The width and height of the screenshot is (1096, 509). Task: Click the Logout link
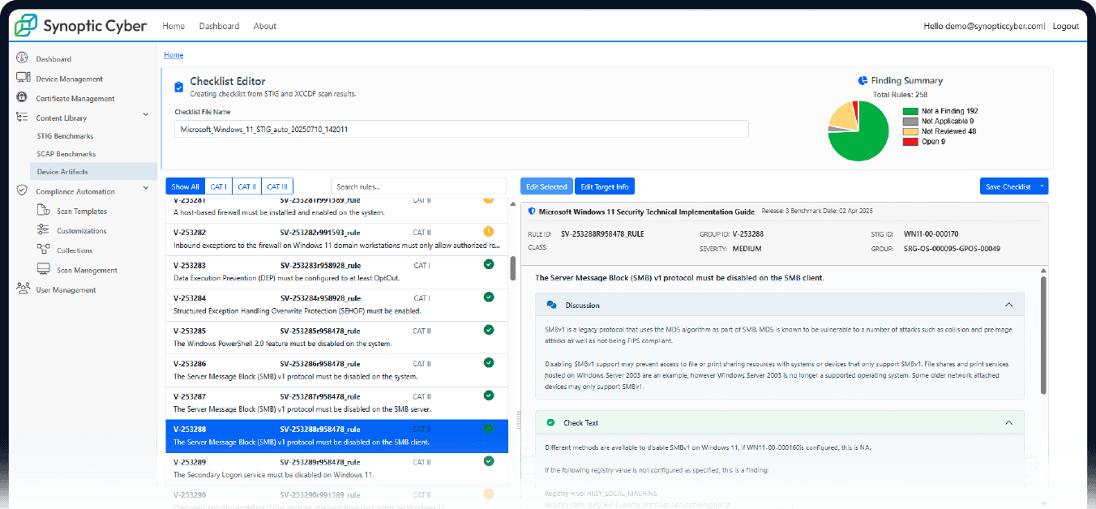point(1065,26)
